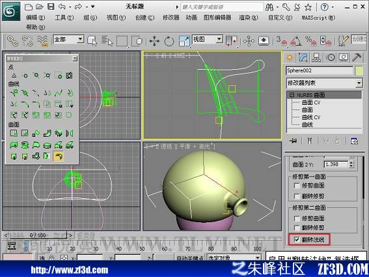Open the 全部 selection filter dropdown
The image size is (369, 277).
pos(81,39)
